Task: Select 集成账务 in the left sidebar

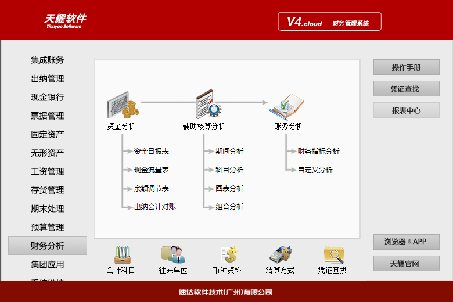Action: [x=48, y=60]
